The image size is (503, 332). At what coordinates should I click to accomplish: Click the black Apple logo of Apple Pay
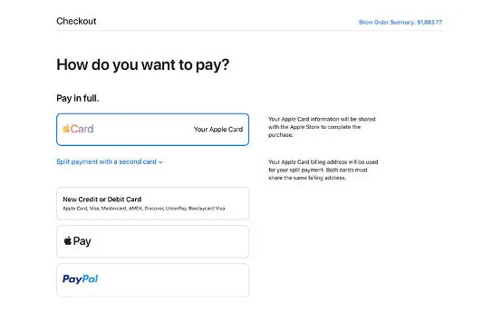[x=68, y=240]
